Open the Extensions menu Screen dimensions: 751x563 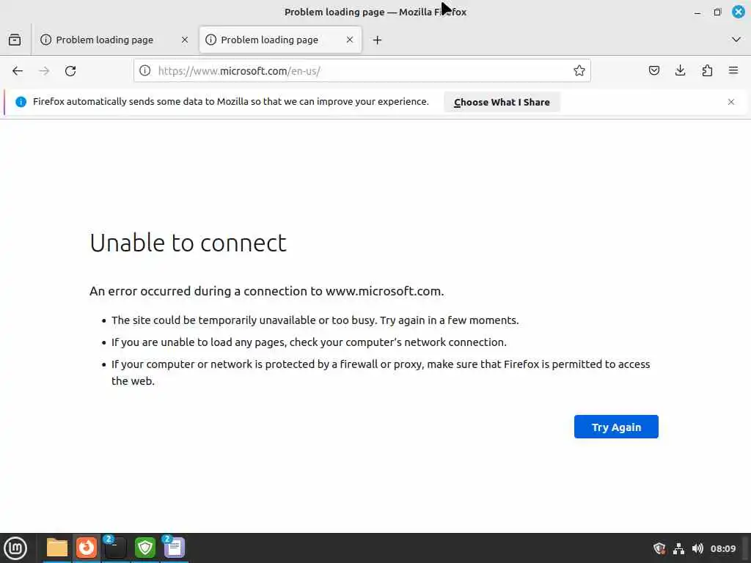pyautogui.click(x=707, y=71)
